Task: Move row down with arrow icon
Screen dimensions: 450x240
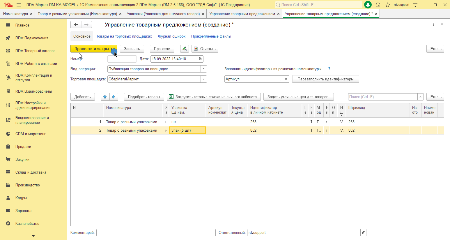Action: click(x=114, y=97)
